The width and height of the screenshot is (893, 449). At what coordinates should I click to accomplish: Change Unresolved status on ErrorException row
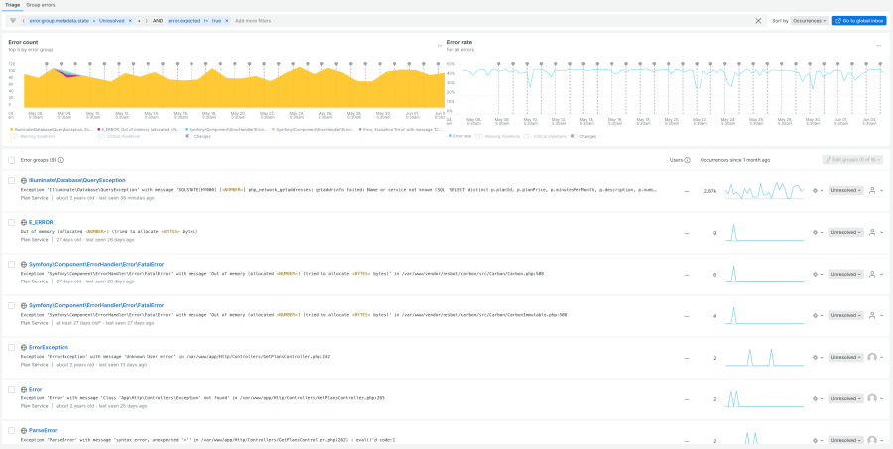(845, 357)
